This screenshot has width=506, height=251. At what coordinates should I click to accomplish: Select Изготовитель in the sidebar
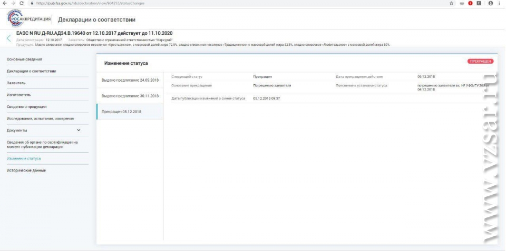click(18, 95)
